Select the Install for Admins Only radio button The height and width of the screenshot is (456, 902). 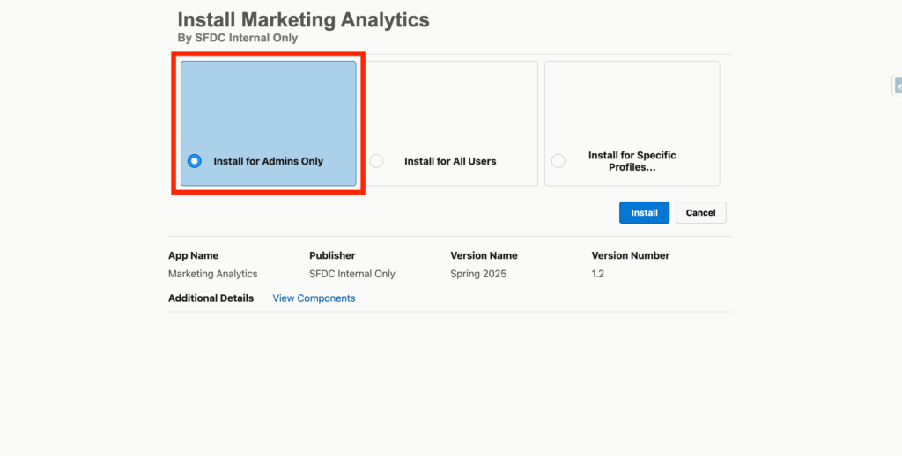195,161
